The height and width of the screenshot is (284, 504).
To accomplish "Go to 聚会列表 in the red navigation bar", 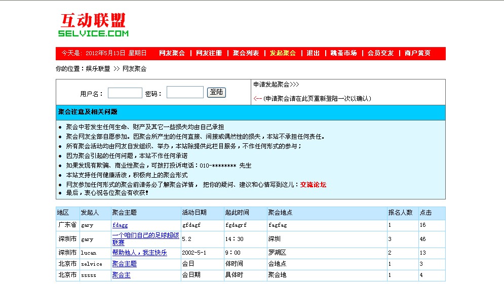I will [246, 53].
